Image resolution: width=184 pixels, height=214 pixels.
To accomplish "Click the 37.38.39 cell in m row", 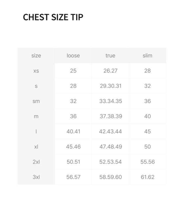I will pos(110,116).
